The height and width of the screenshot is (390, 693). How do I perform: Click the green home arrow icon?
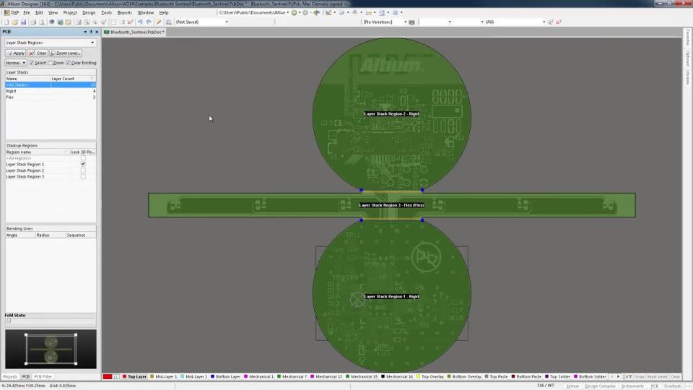click(316, 12)
